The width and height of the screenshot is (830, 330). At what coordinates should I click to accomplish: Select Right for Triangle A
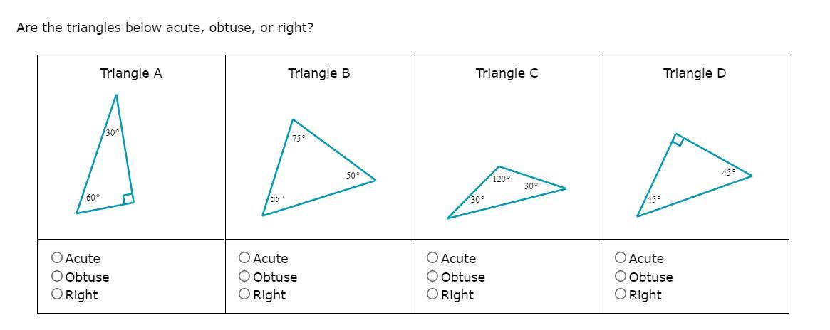tap(57, 294)
